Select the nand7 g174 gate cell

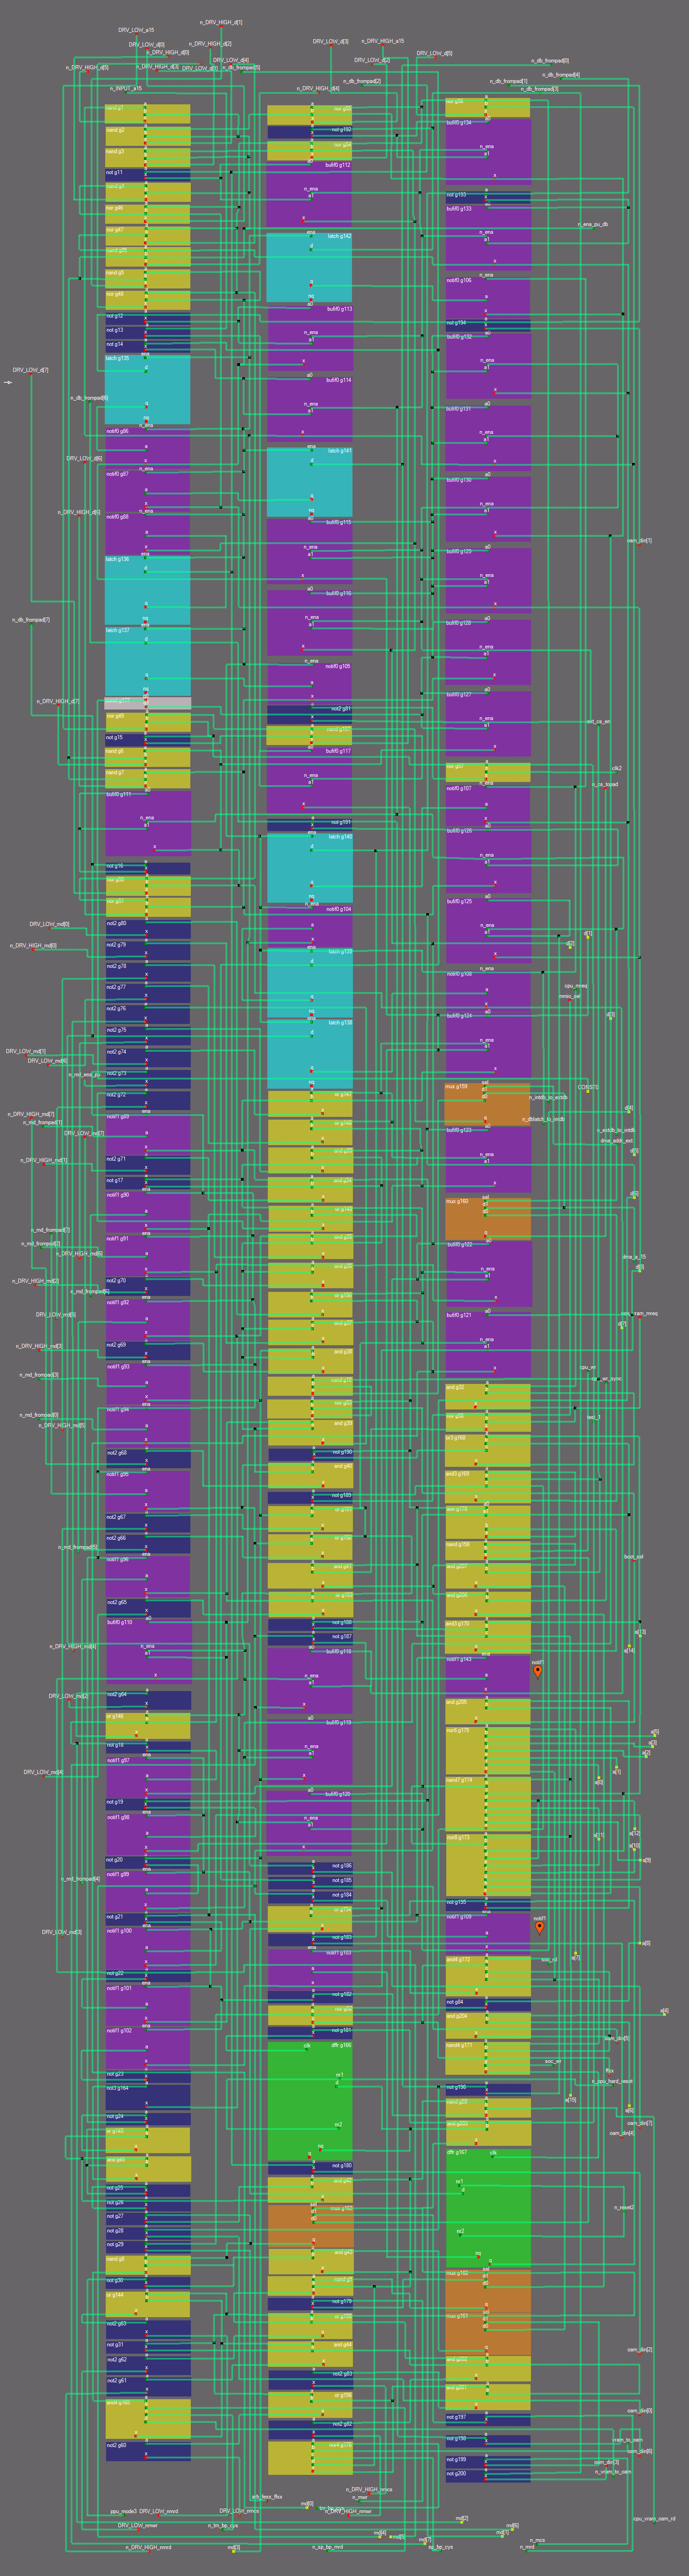(488, 1804)
